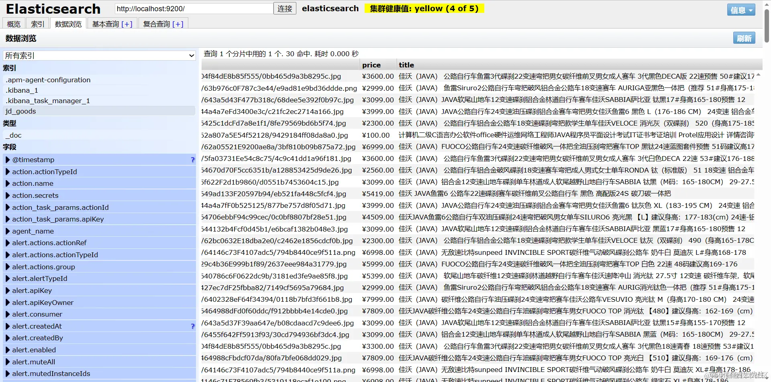Click the results table scroll-up arrow
This screenshot has width=771, height=382.
coord(758,75)
